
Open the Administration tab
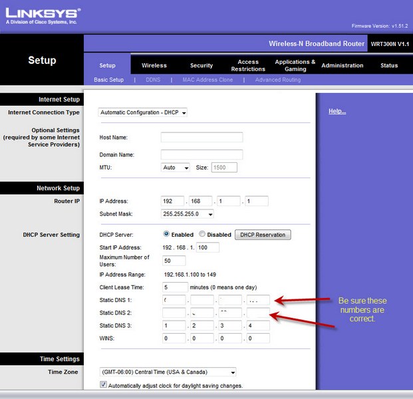click(343, 66)
